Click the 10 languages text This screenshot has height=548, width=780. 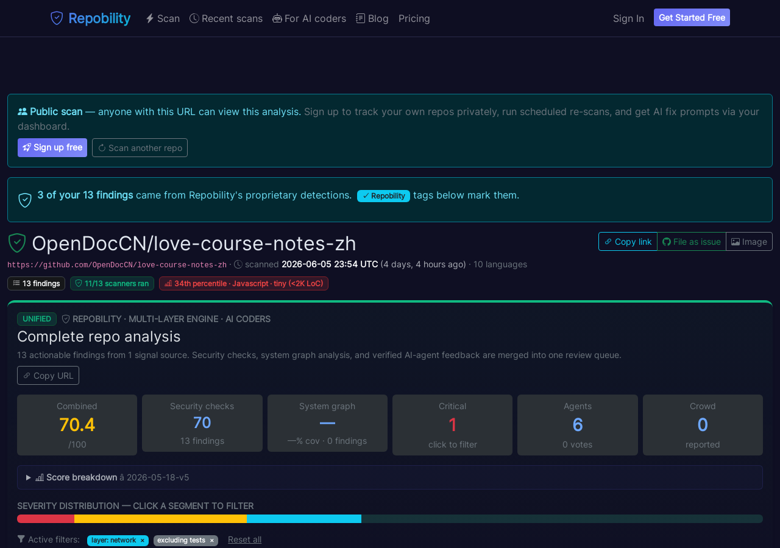click(500, 264)
